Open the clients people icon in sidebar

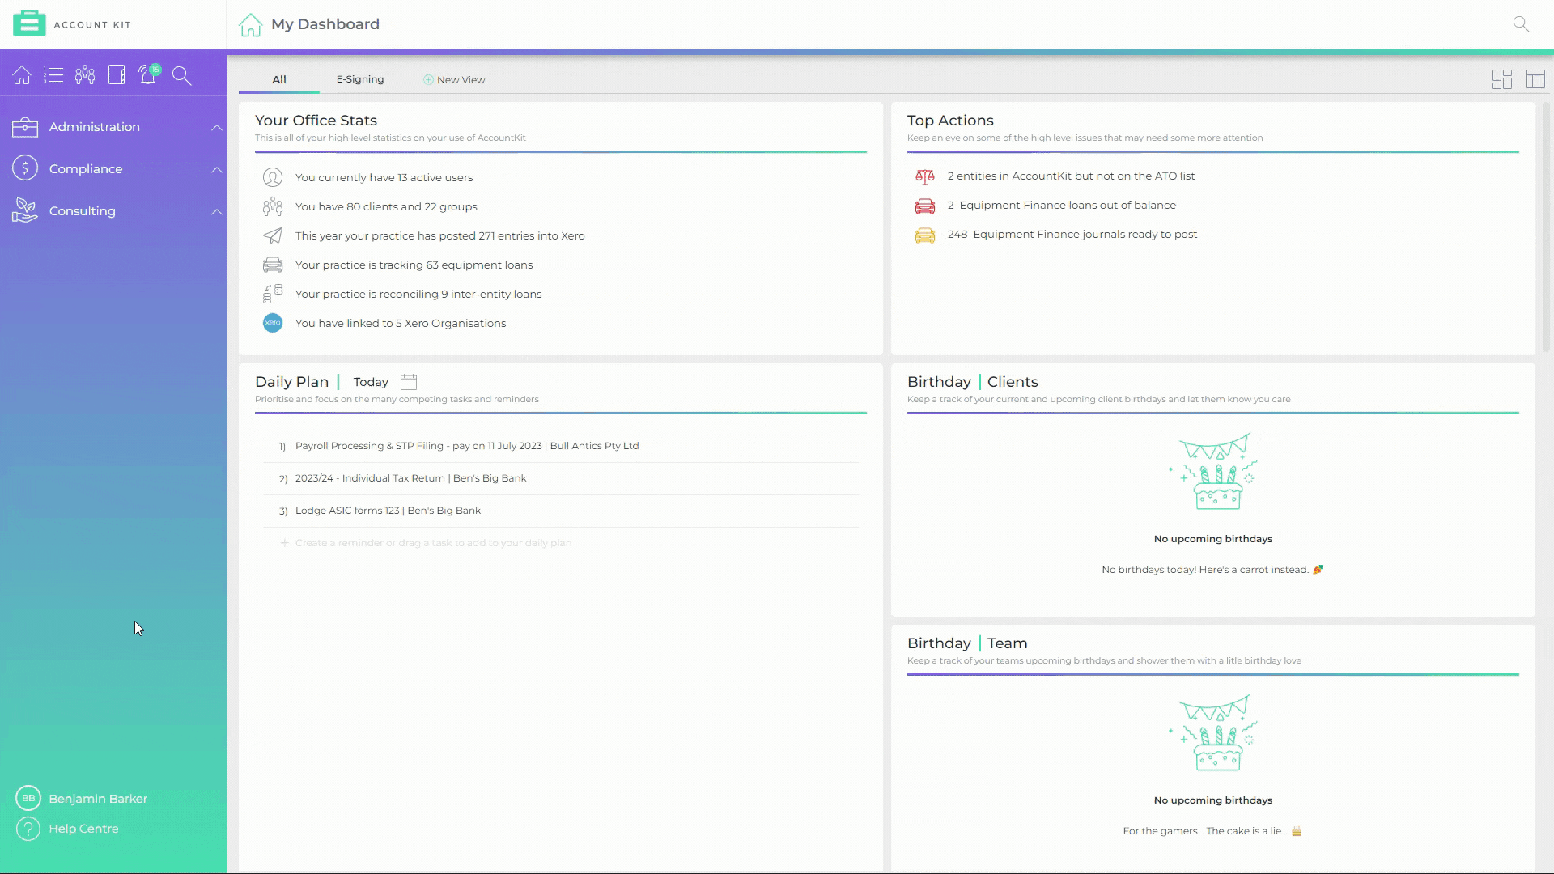(x=84, y=74)
